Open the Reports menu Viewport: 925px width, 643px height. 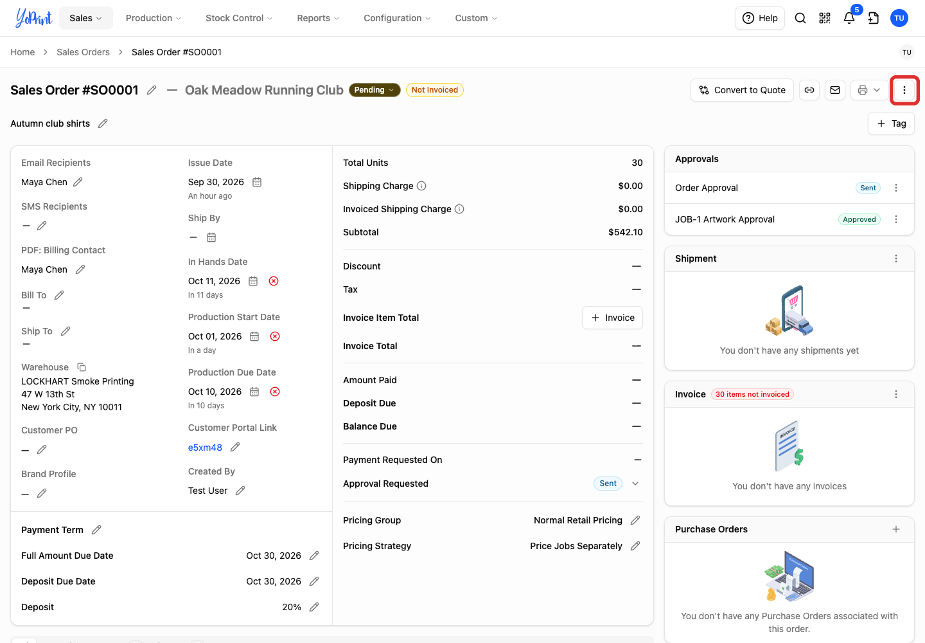click(318, 18)
